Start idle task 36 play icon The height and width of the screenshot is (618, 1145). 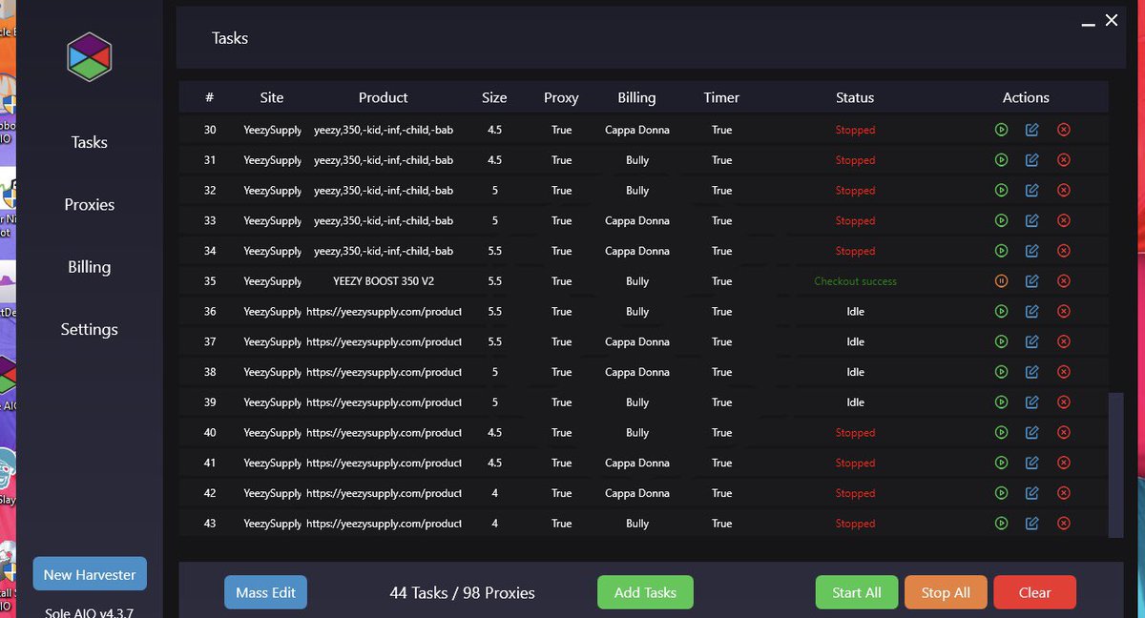coord(1001,312)
